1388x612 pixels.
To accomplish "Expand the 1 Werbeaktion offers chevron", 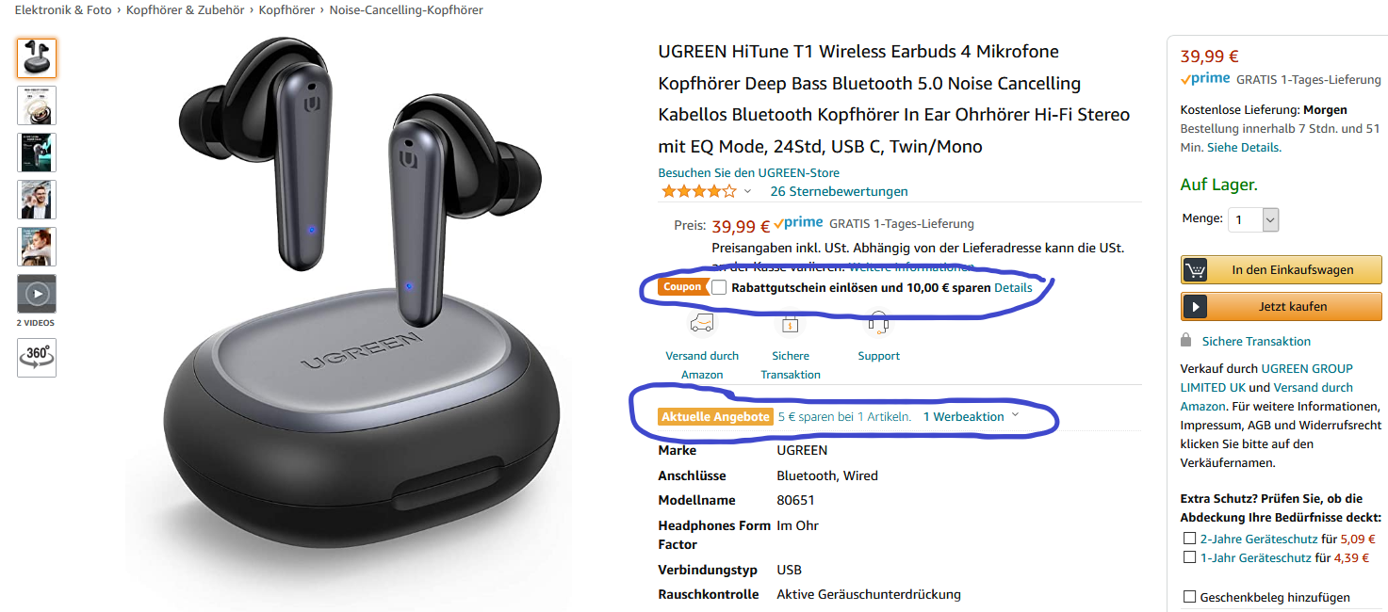I will coord(1015,415).
